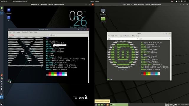Open the MX Linux start menu X icon

(x=2, y=104)
